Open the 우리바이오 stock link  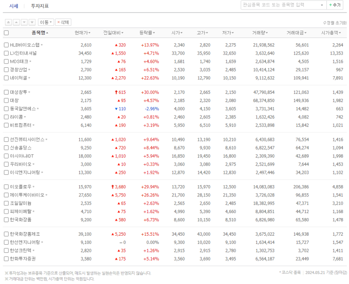point(21,164)
